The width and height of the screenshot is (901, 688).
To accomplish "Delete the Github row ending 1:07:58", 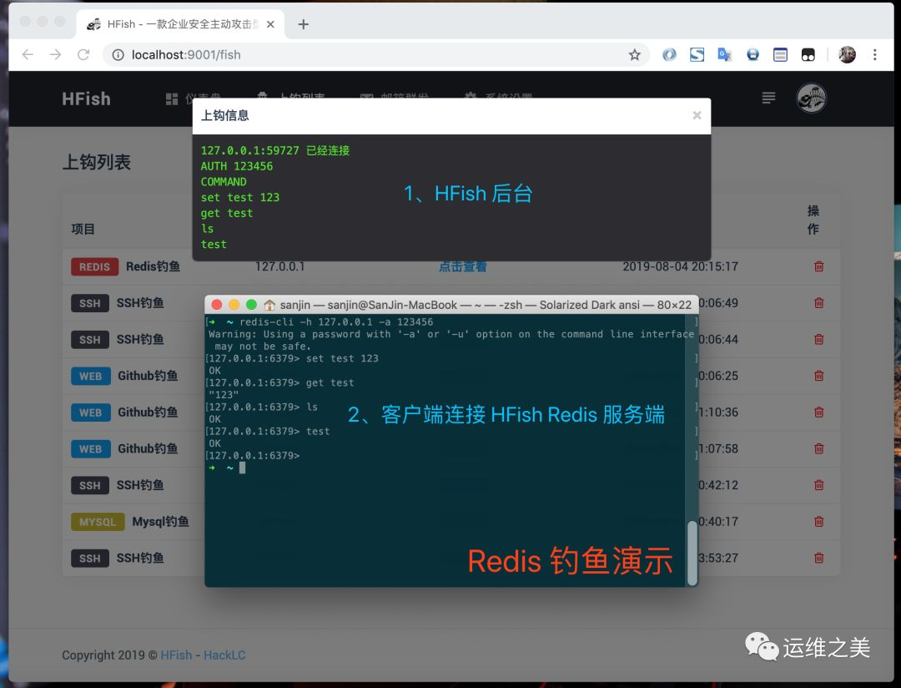I will [x=819, y=448].
